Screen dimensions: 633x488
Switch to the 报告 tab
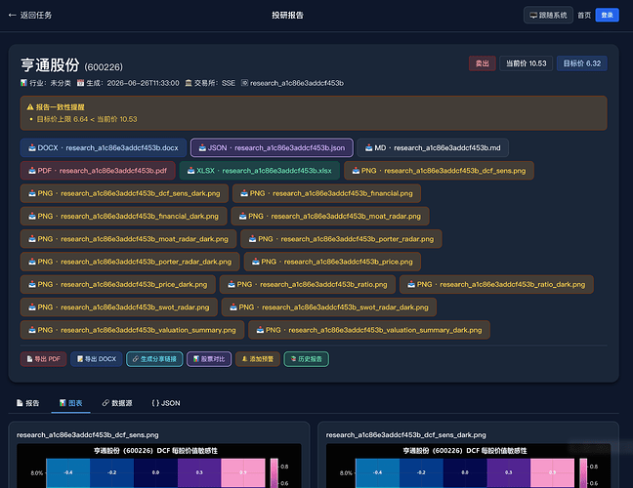pyautogui.click(x=28, y=403)
